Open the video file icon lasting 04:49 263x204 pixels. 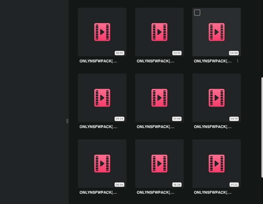click(x=217, y=32)
